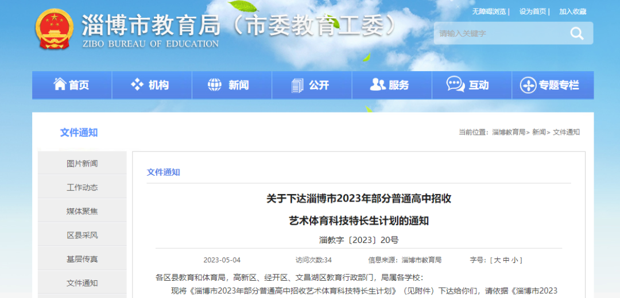Click the national emblem logo
This screenshot has width=620, height=298.
(55, 29)
